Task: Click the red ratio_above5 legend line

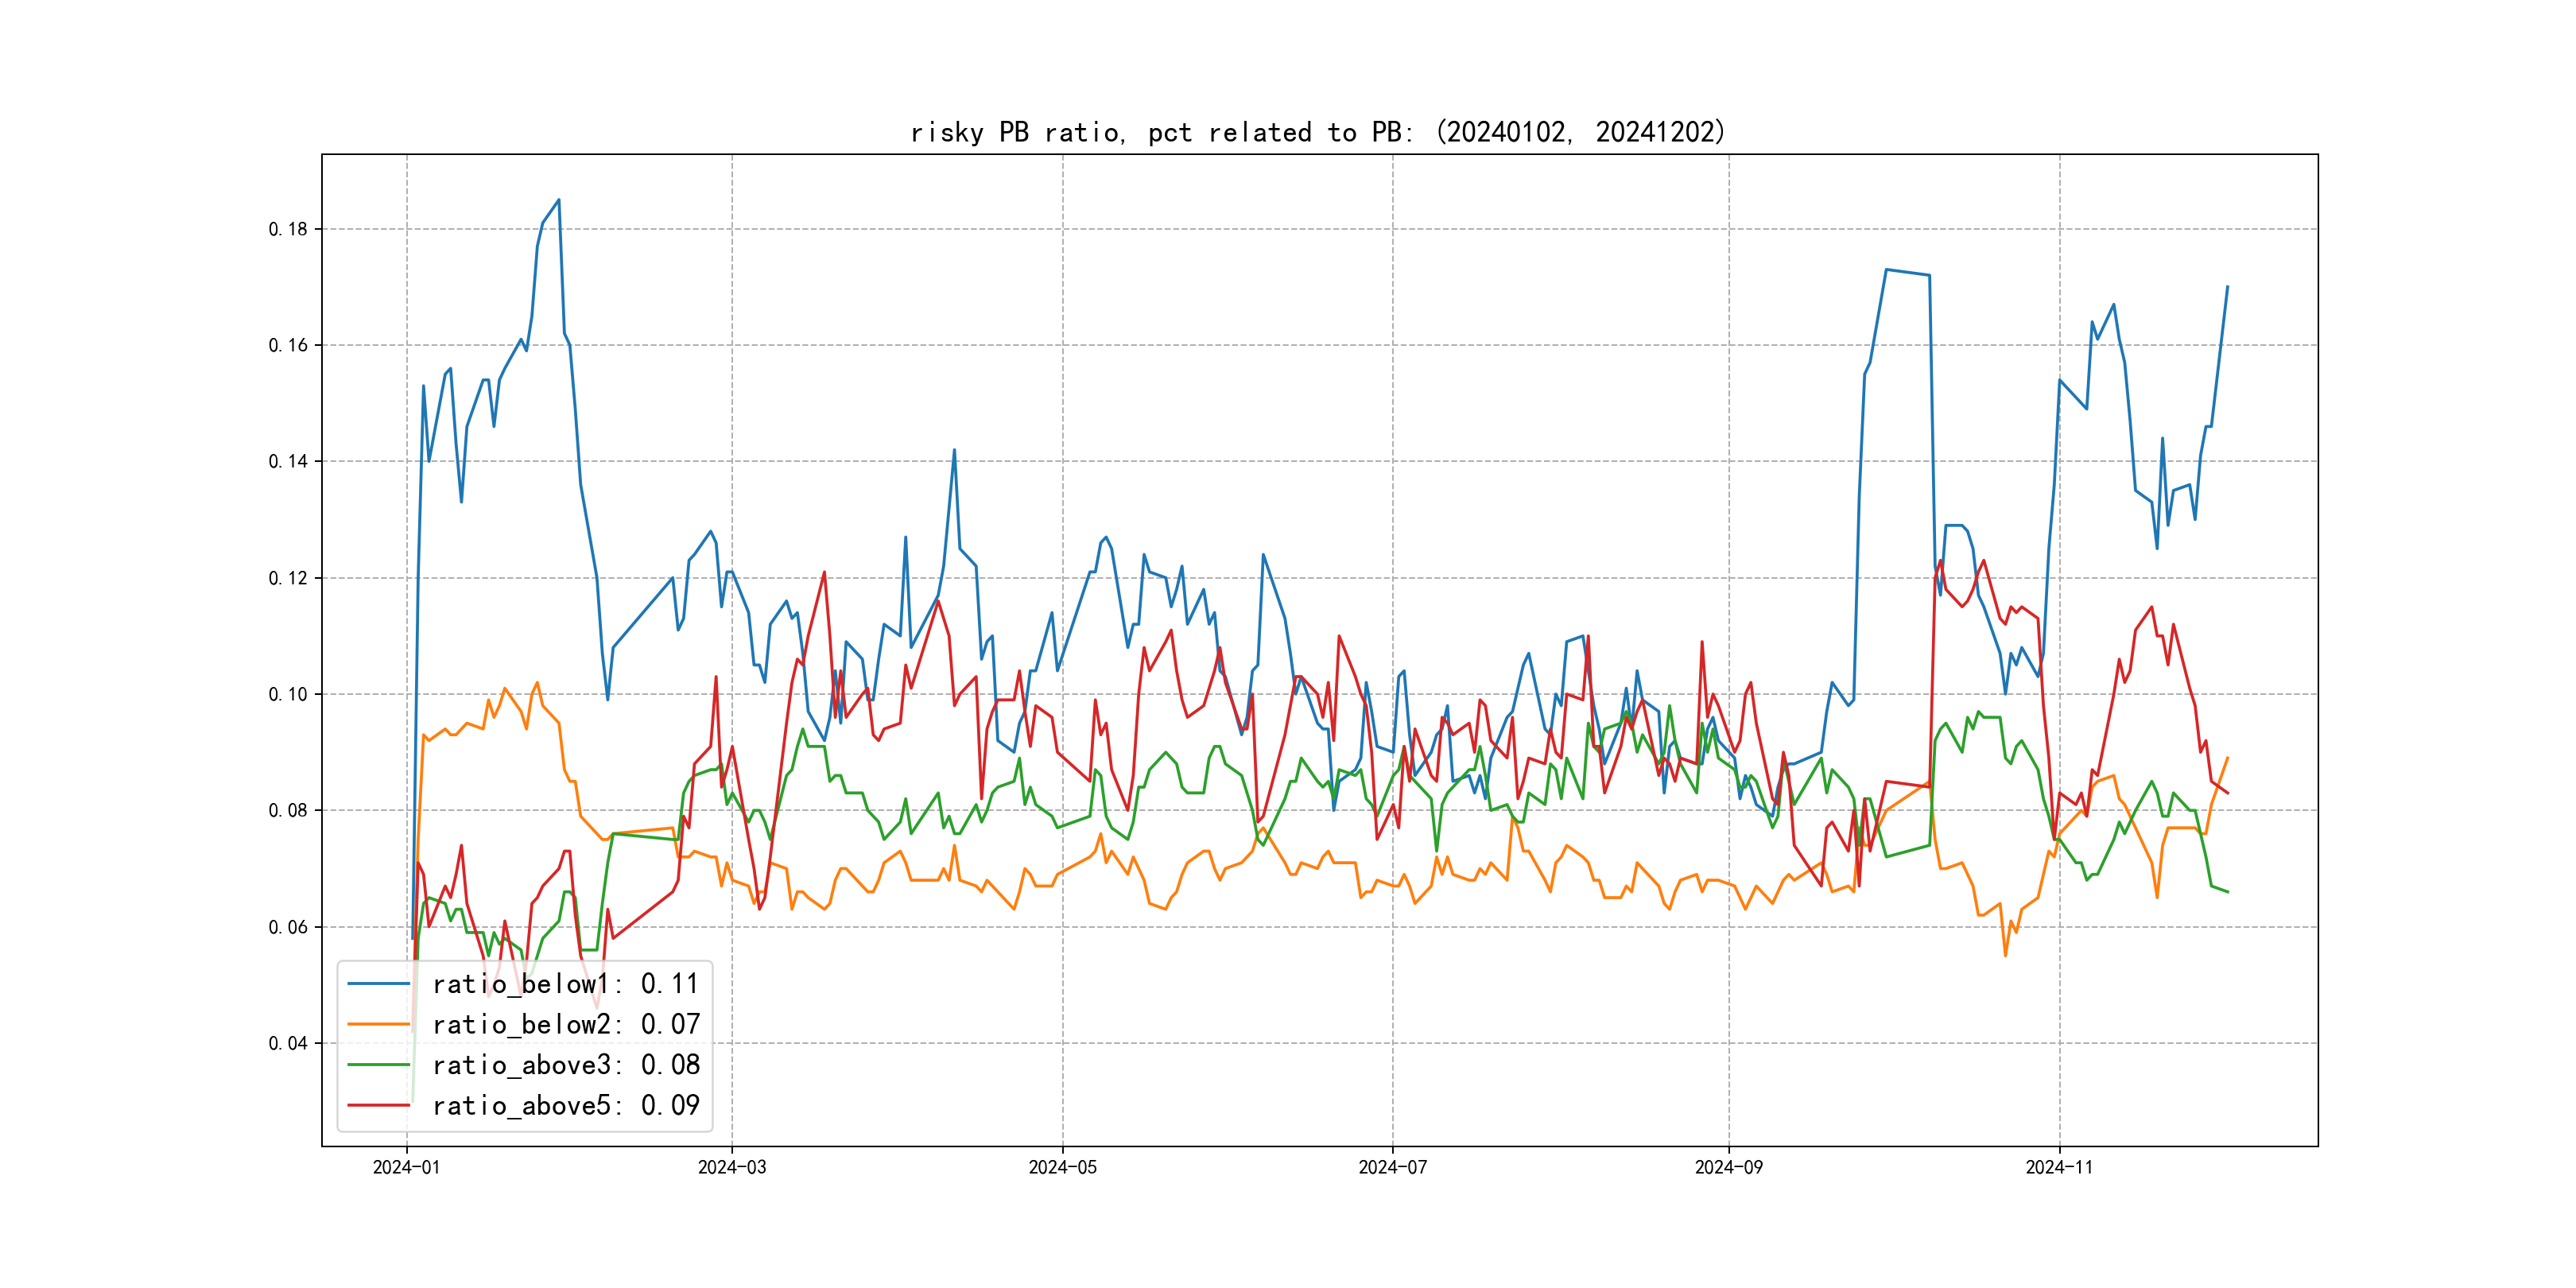Action: (378, 1105)
